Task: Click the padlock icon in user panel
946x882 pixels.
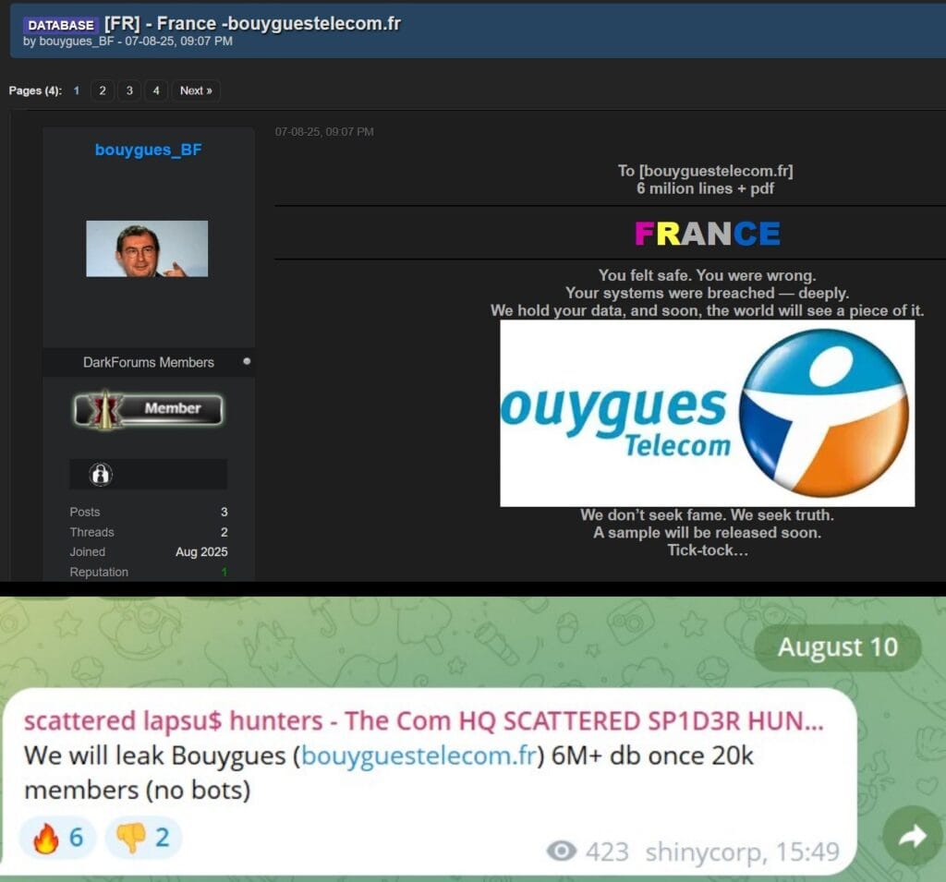Action: tap(101, 475)
